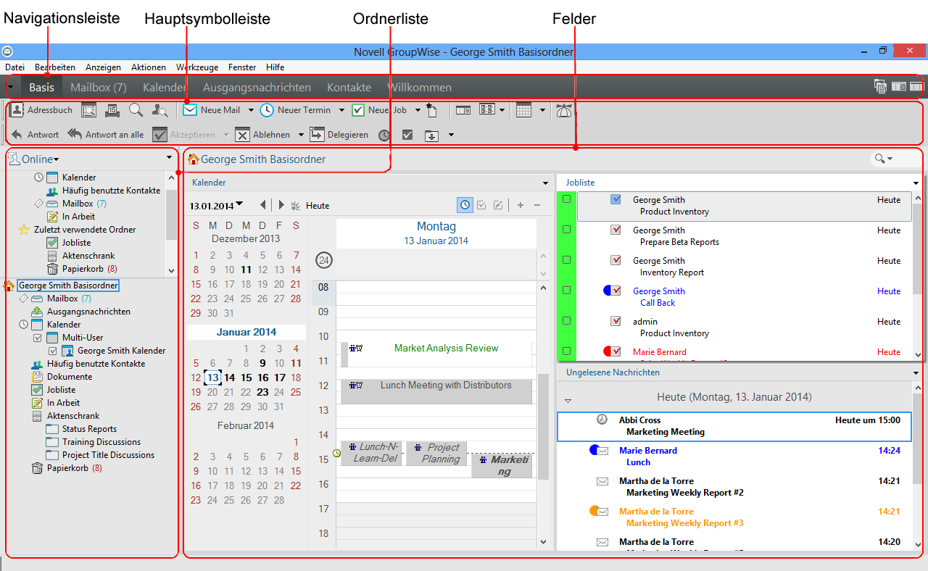The image size is (928, 571).
Task: Jump to Heute in the calendar
Action: (318, 206)
